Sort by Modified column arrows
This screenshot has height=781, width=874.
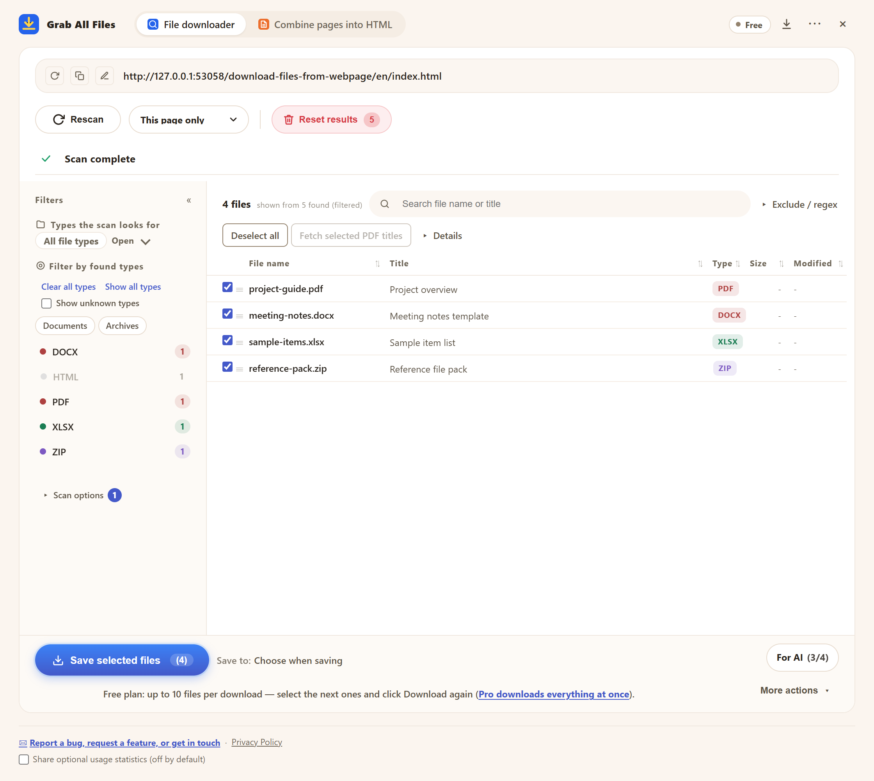click(x=840, y=264)
